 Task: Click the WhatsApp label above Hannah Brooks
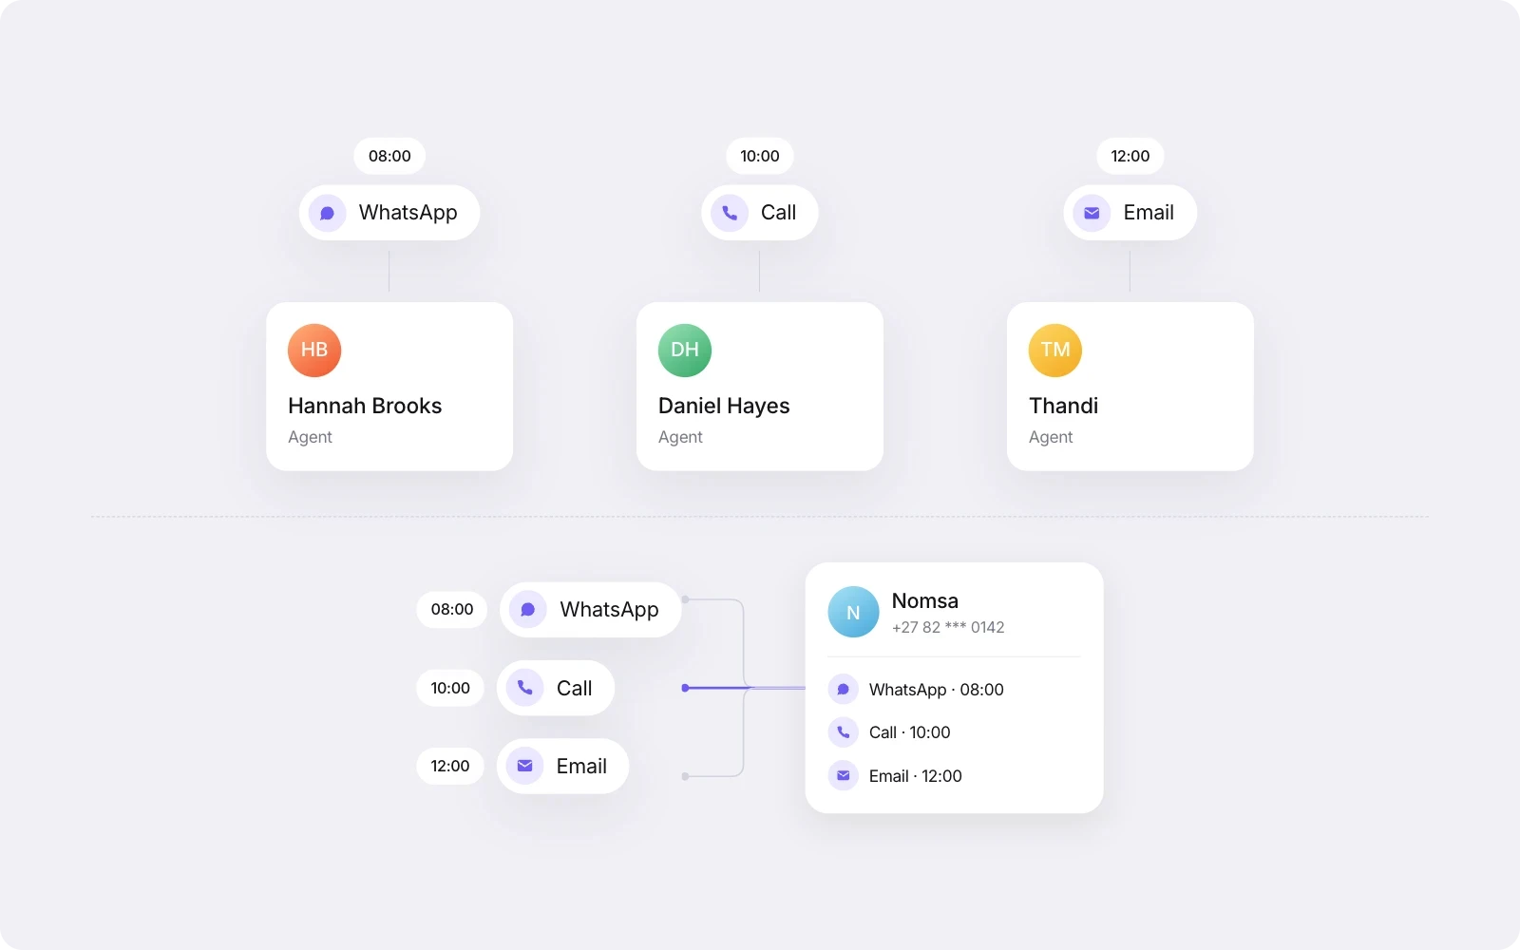(x=408, y=213)
